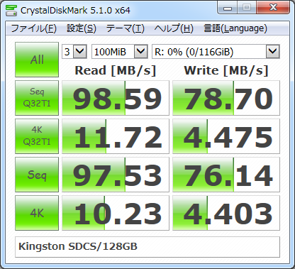Select the 11.72 read result
The image size is (295, 269).
coord(116,136)
